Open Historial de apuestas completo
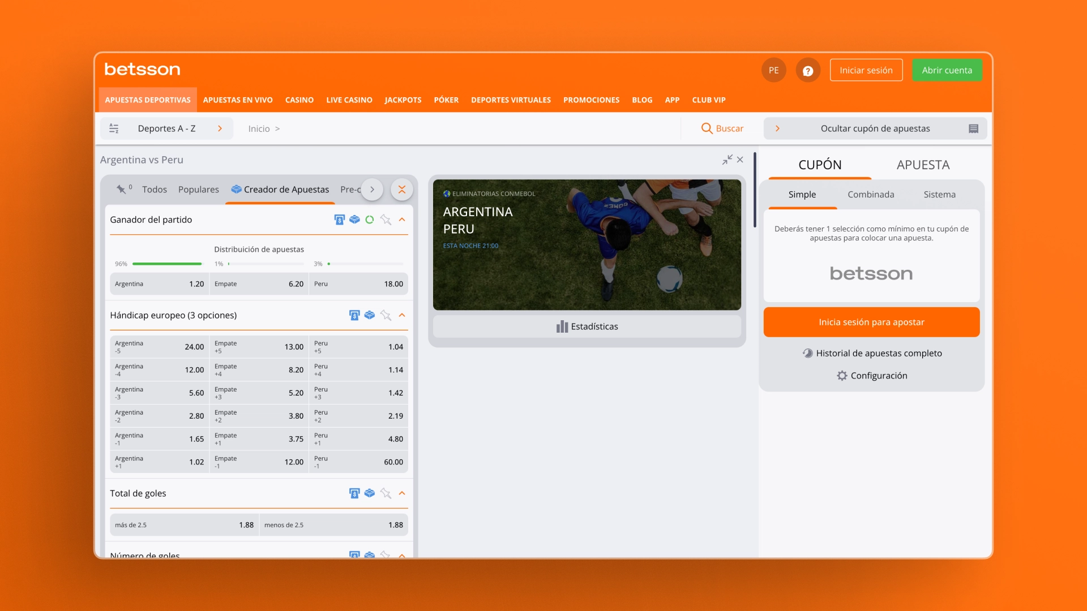The width and height of the screenshot is (1087, 611). pyautogui.click(x=872, y=353)
